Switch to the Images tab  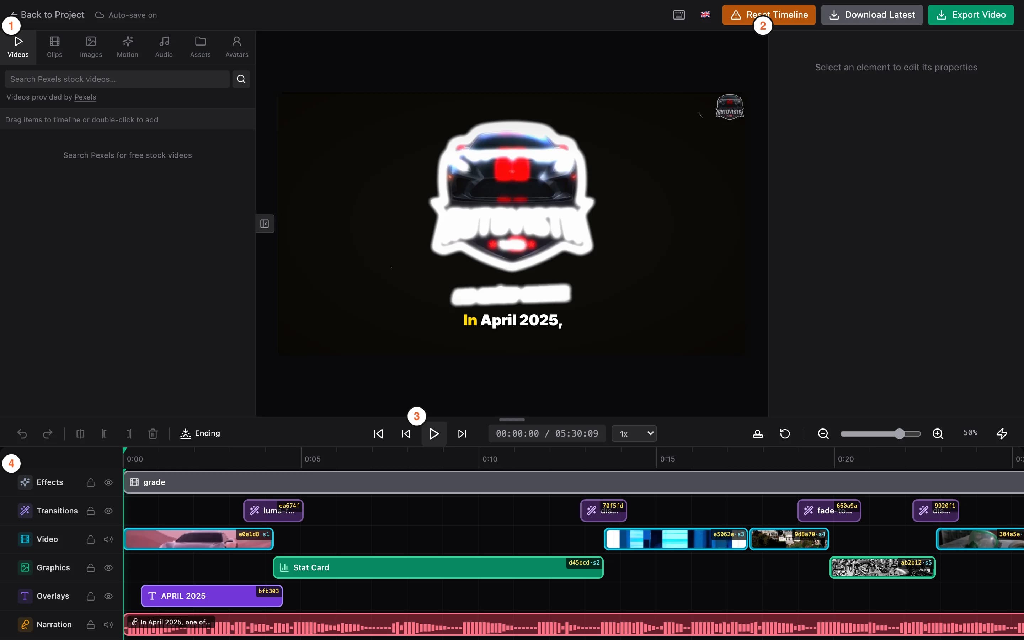click(91, 47)
